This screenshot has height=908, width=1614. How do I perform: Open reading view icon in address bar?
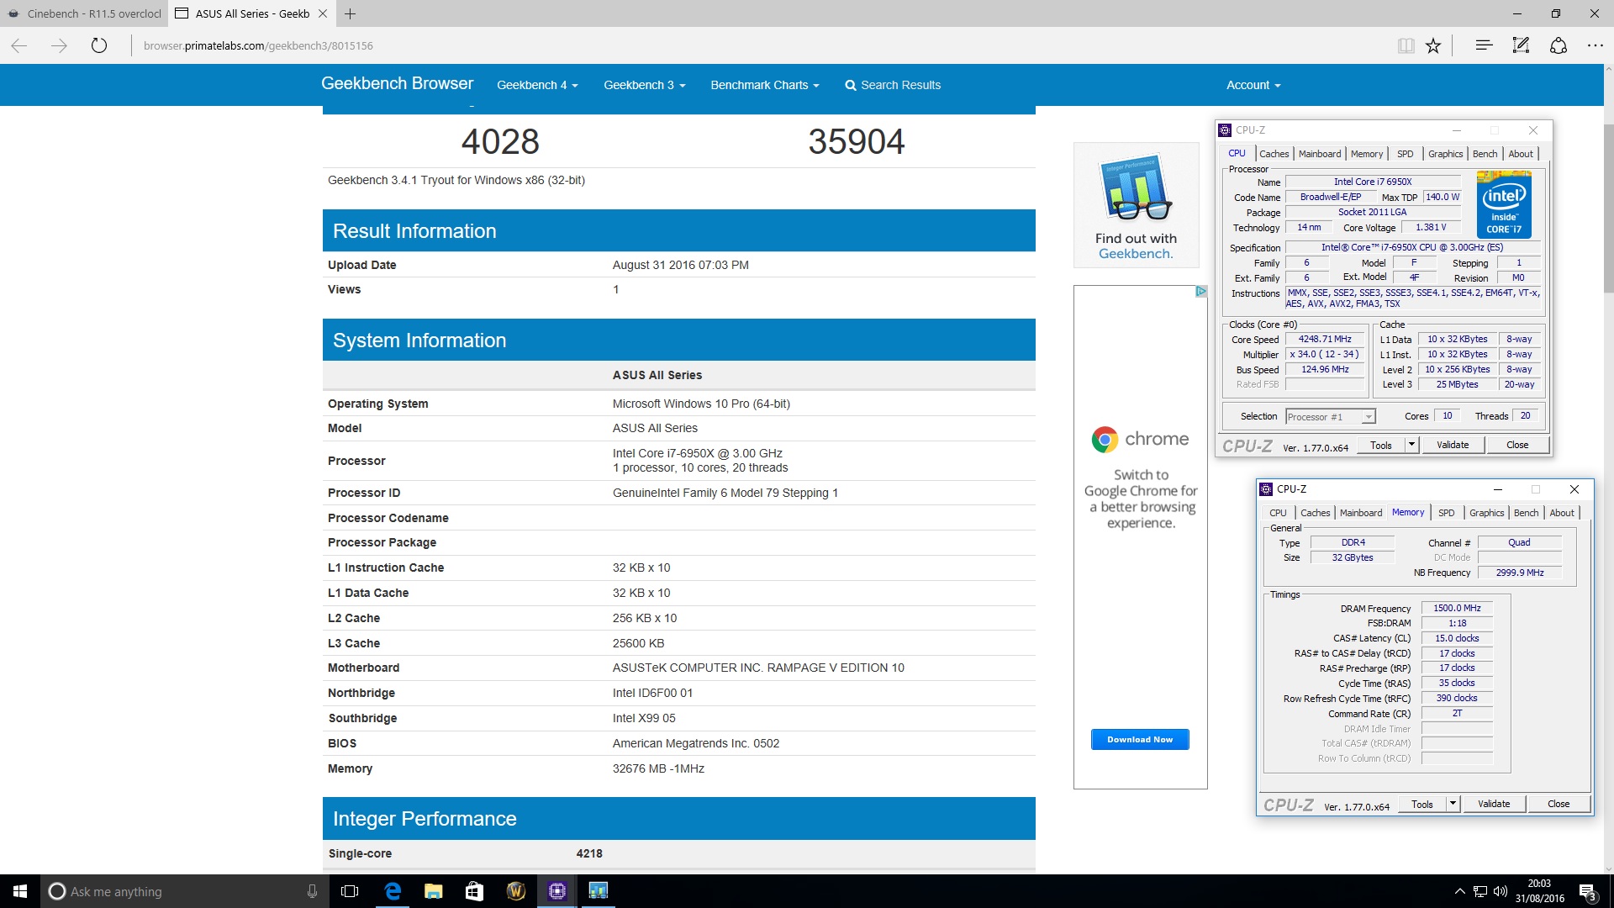[x=1406, y=45]
